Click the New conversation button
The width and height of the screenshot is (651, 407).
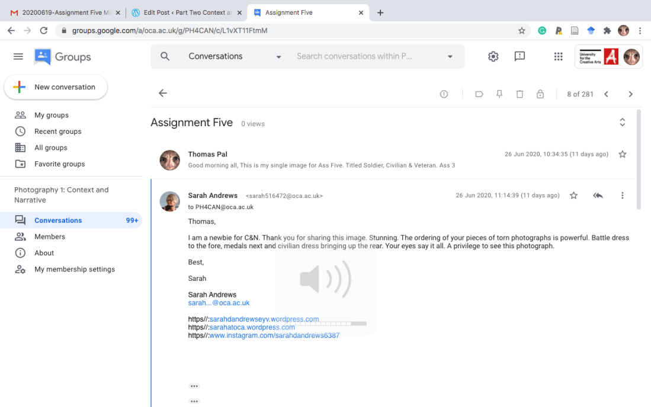click(x=56, y=87)
